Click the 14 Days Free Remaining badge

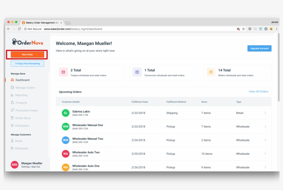tap(27, 64)
